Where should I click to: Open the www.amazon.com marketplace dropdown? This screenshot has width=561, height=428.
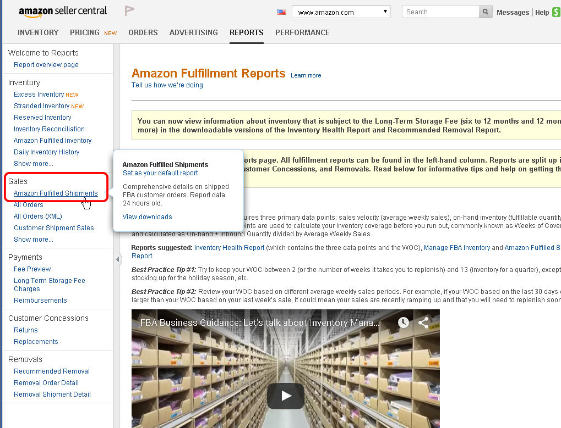[x=341, y=12]
